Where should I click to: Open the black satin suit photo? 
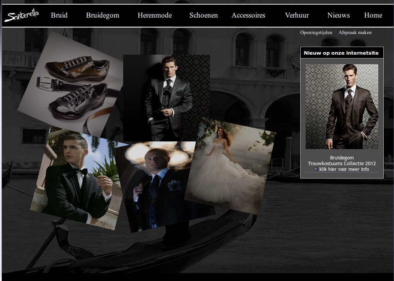[166, 98]
